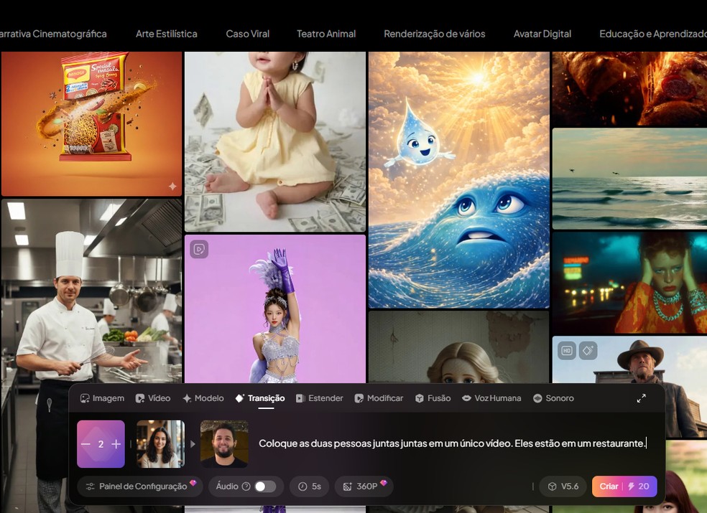The width and height of the screenshot is (707, 513).
Task: Click the Criar button
Action: (624, 486)
